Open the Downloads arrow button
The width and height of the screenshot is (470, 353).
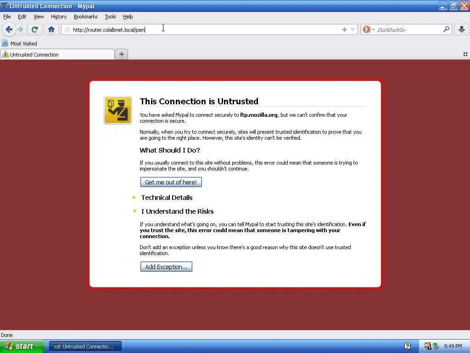click(462, 29)
